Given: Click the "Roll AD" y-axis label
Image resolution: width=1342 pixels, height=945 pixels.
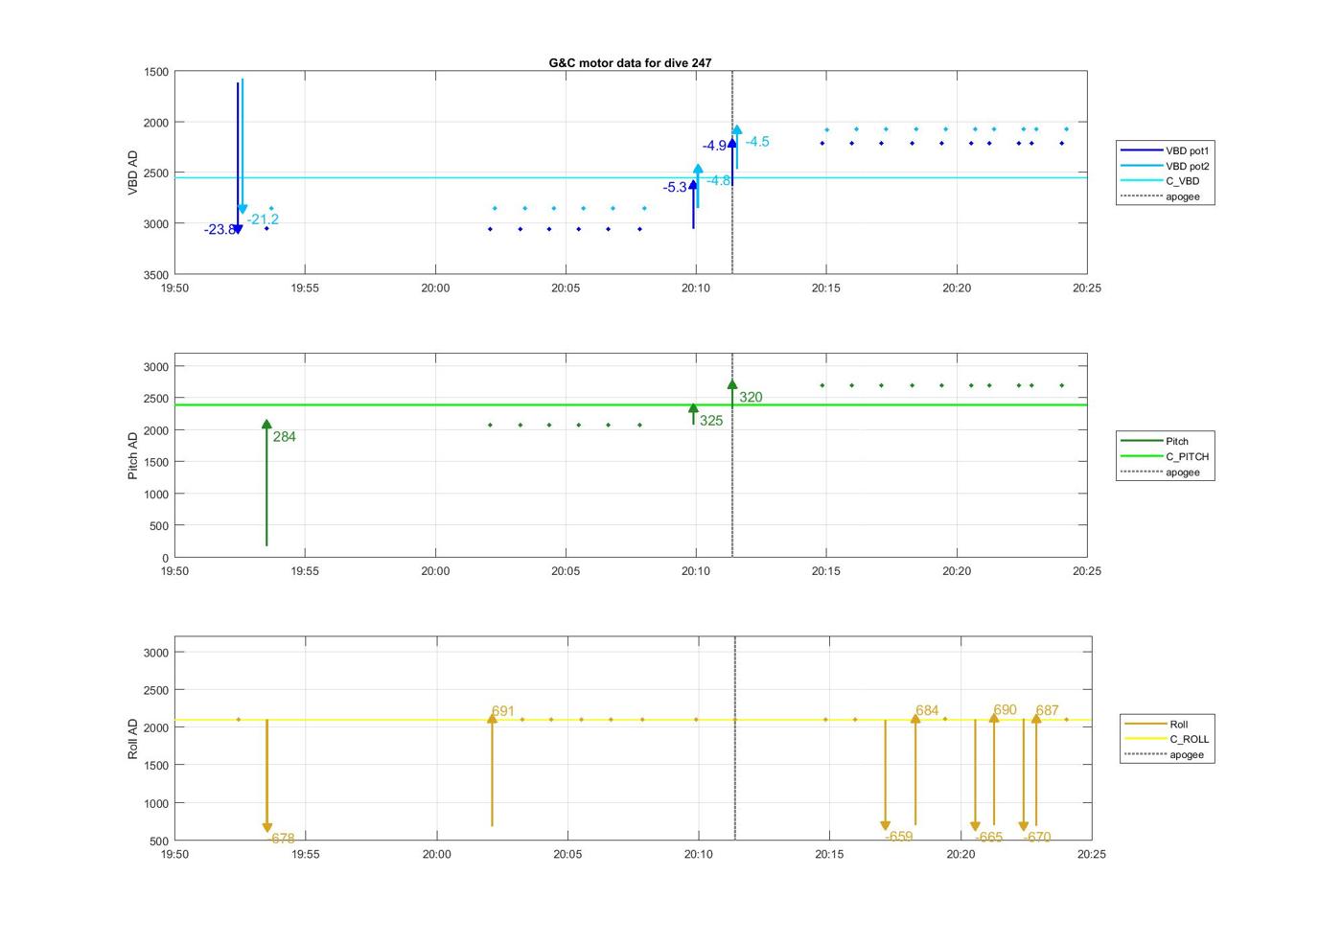Looking at the screenshot, I should point(133,739).
